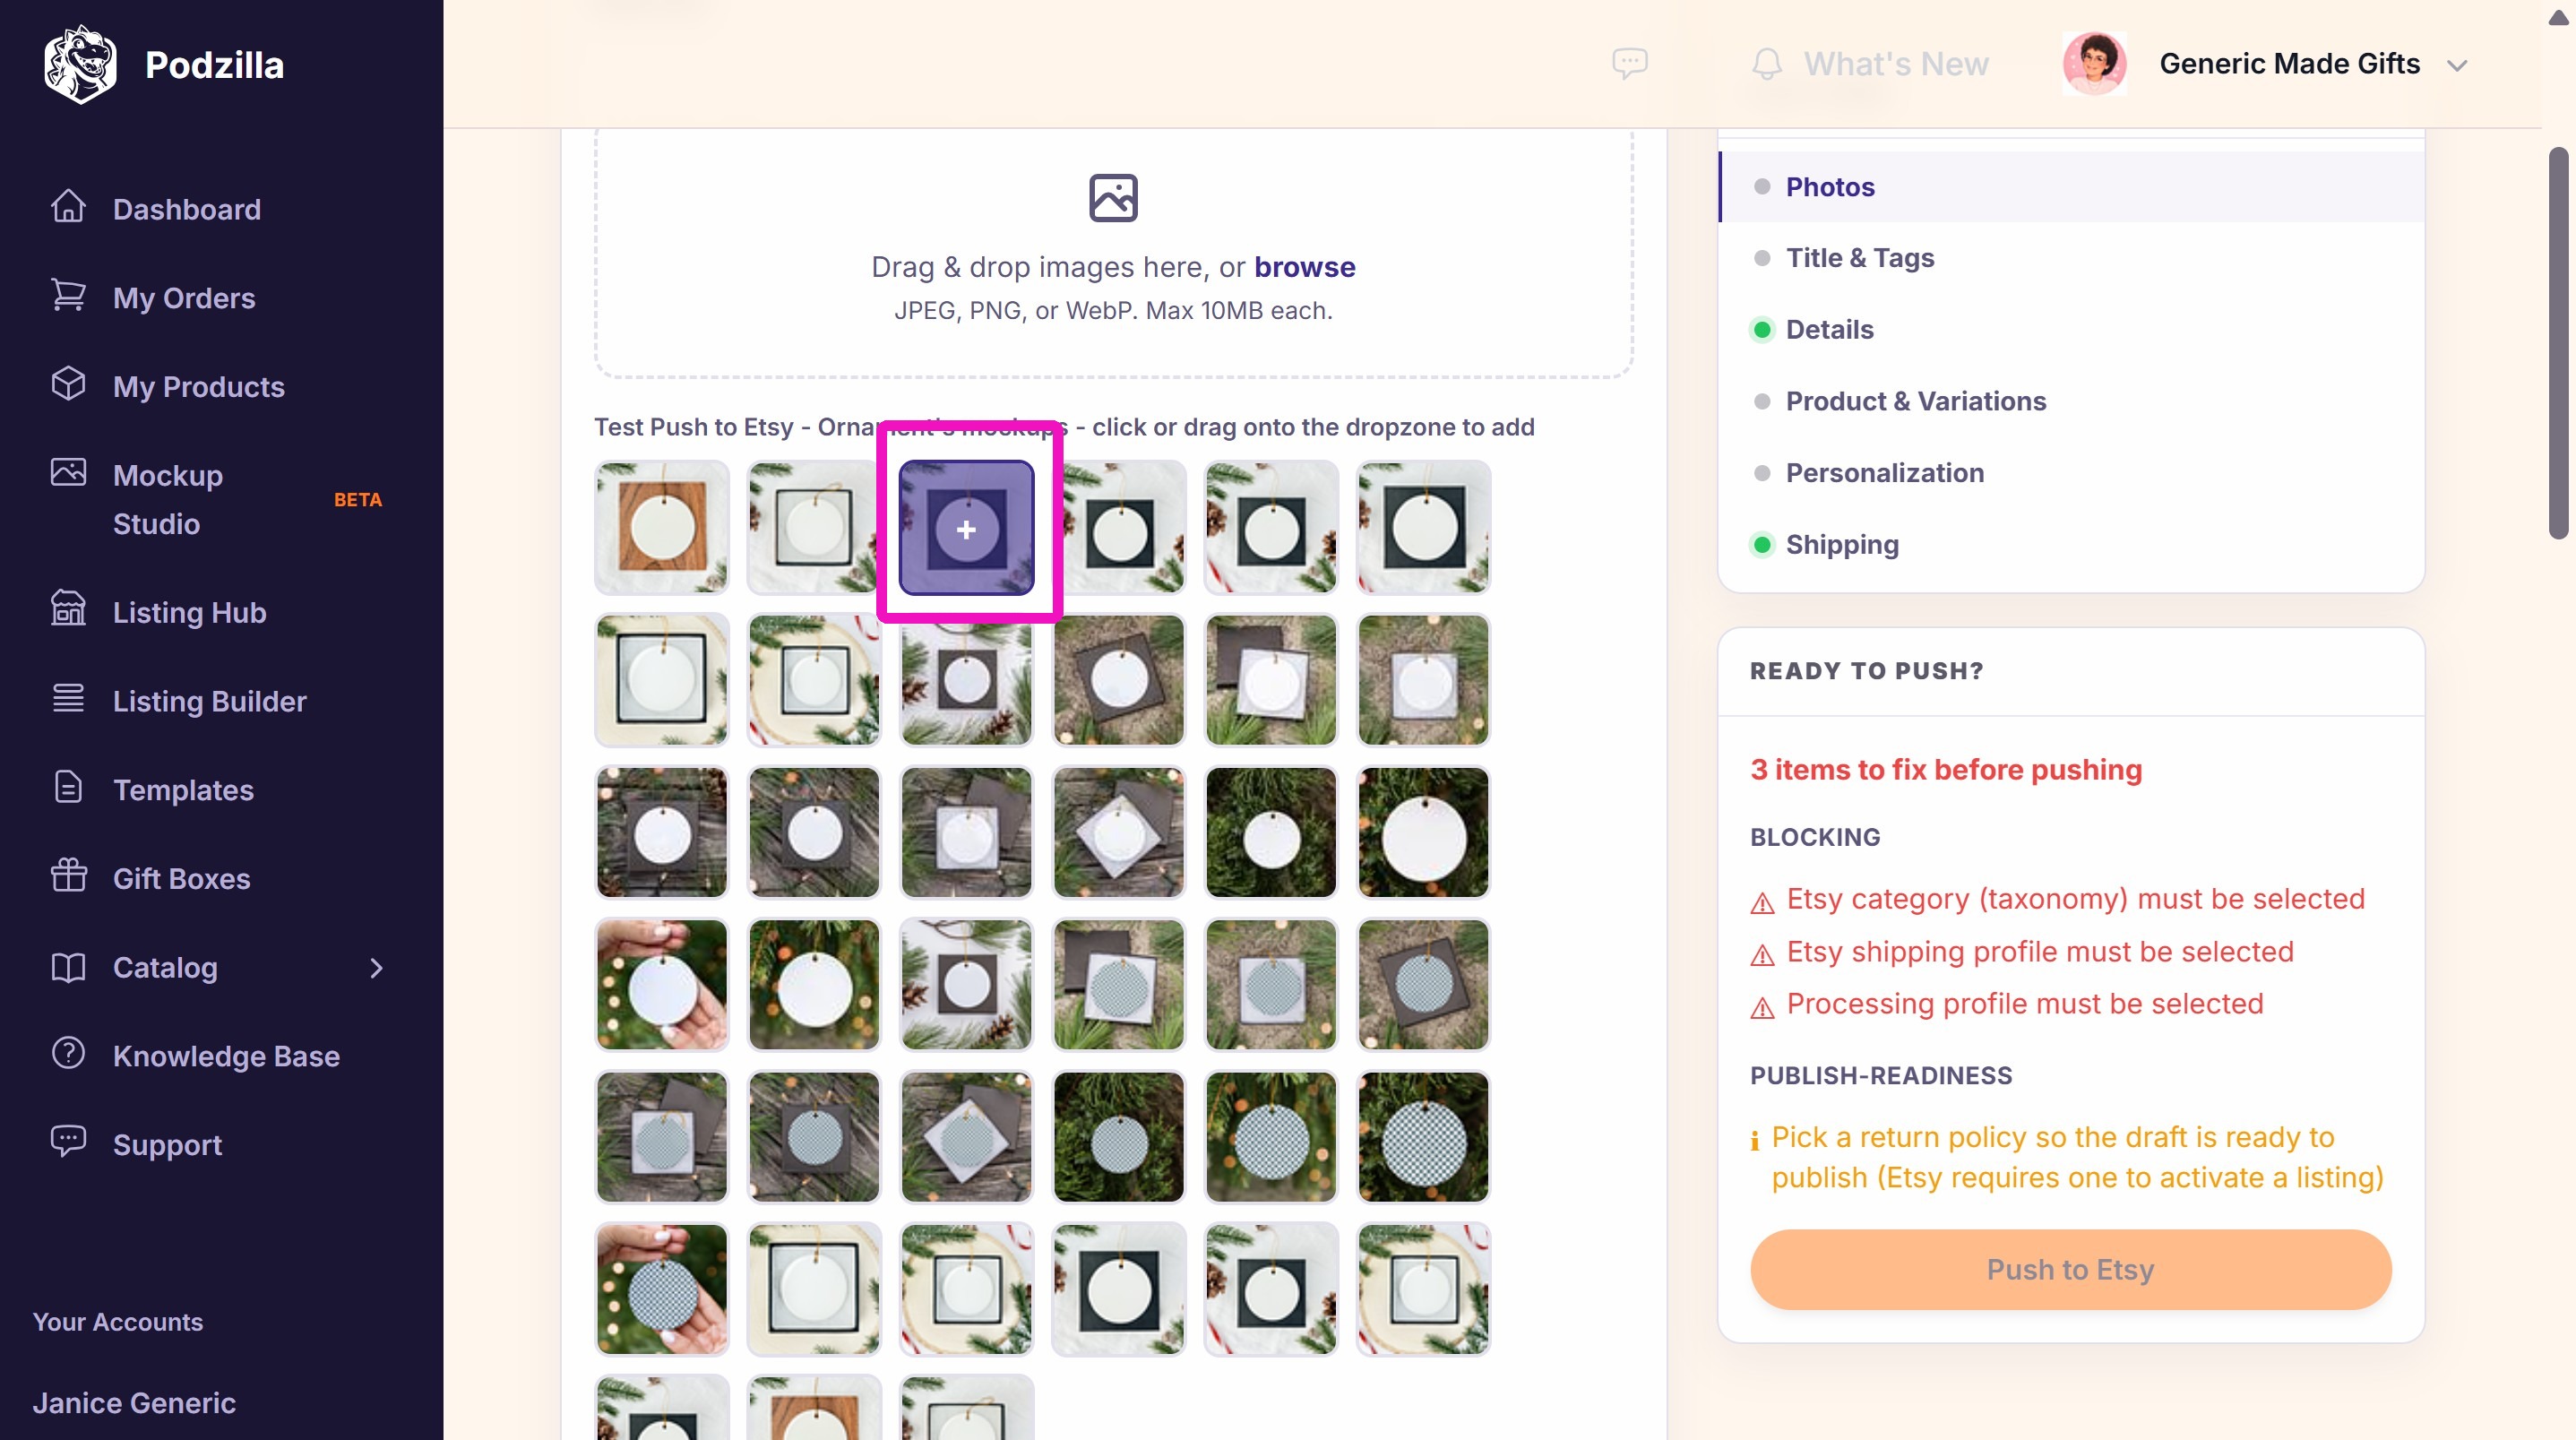
Task: Click the browse link to upload images
Action: [x=1305, y=267]
